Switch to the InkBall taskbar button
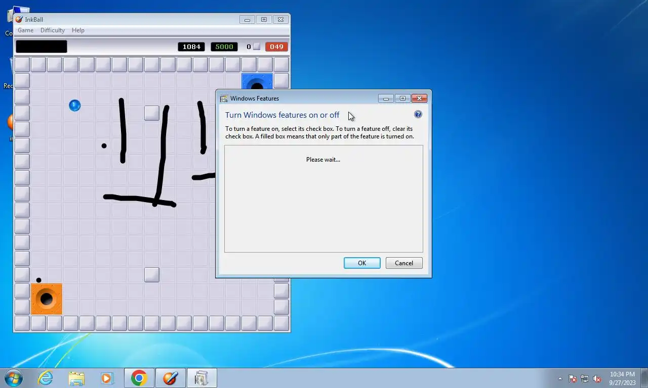The width and height of the screenshot is (648, 388). click(170, 378)
